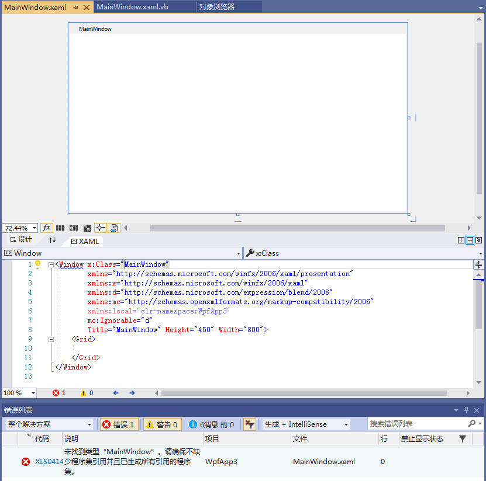Click the show grid icon in designer toolbar
This screenshot has height=481, width=486.
pyautogui.click(x=61, y=228)
